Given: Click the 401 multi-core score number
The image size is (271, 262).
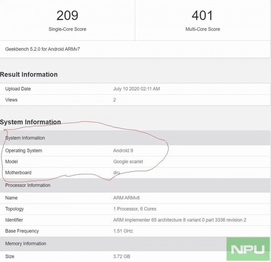Looking at the screenshot, I should 202,15.
